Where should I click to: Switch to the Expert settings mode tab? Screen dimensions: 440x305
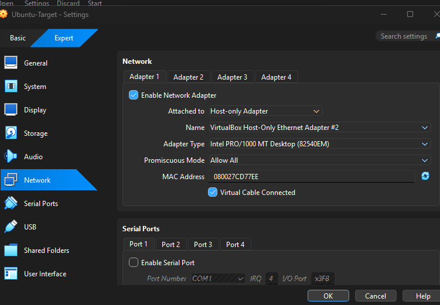point(64,38)
